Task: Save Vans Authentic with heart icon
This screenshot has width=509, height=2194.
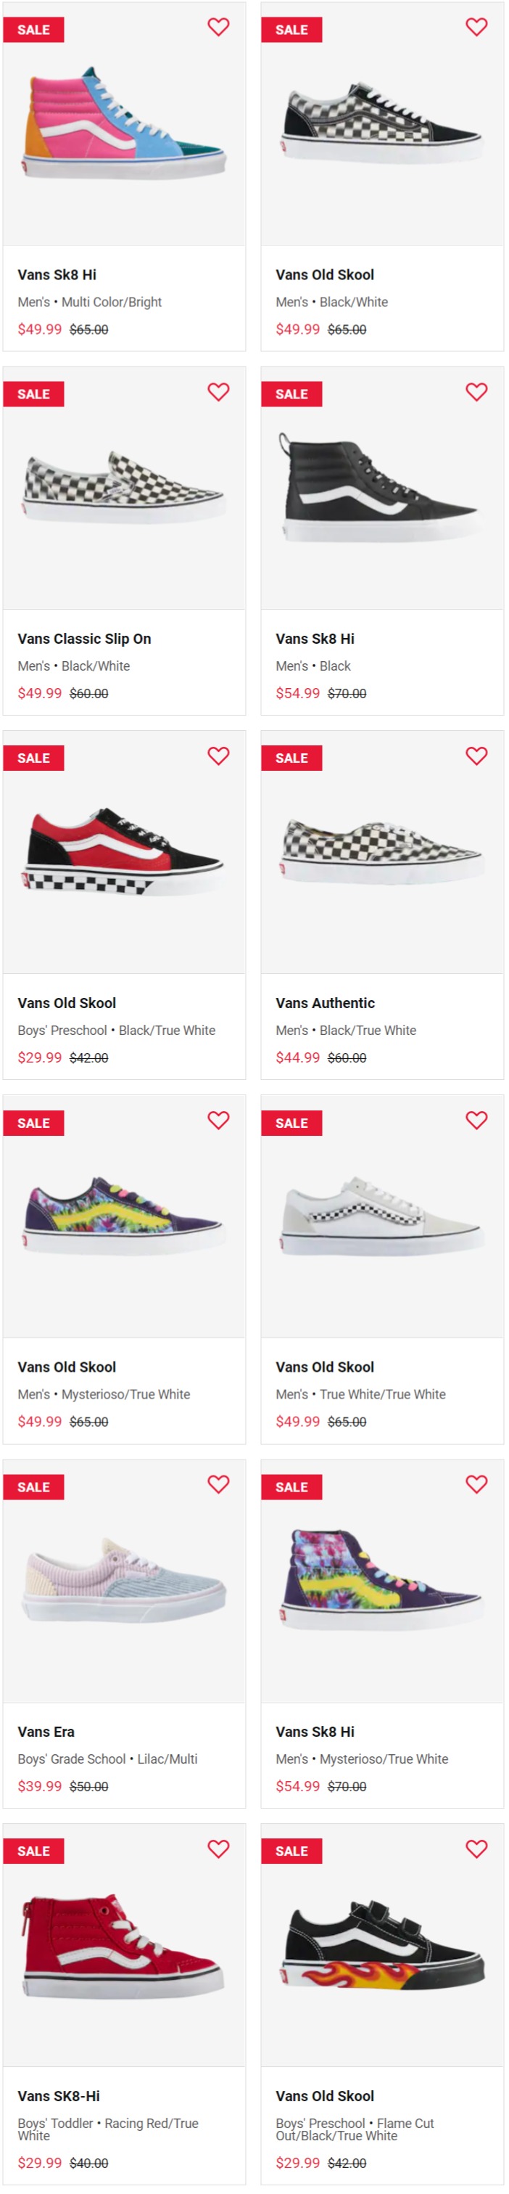Action: tap(476, 756)
